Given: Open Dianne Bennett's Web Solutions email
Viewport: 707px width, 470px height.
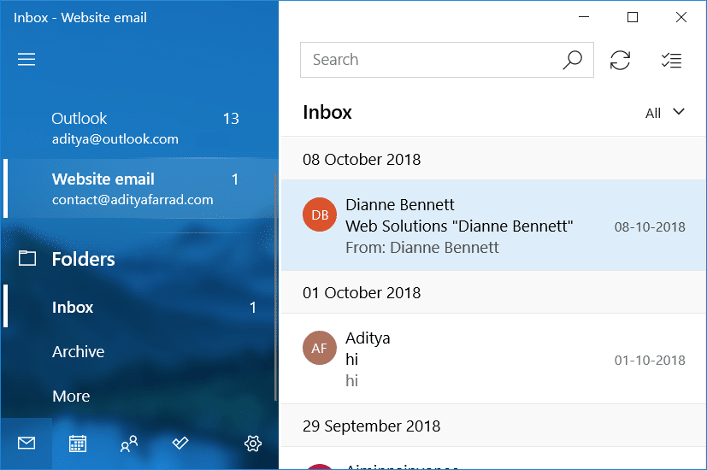Looking at the screenshot, I should (494, 226).
